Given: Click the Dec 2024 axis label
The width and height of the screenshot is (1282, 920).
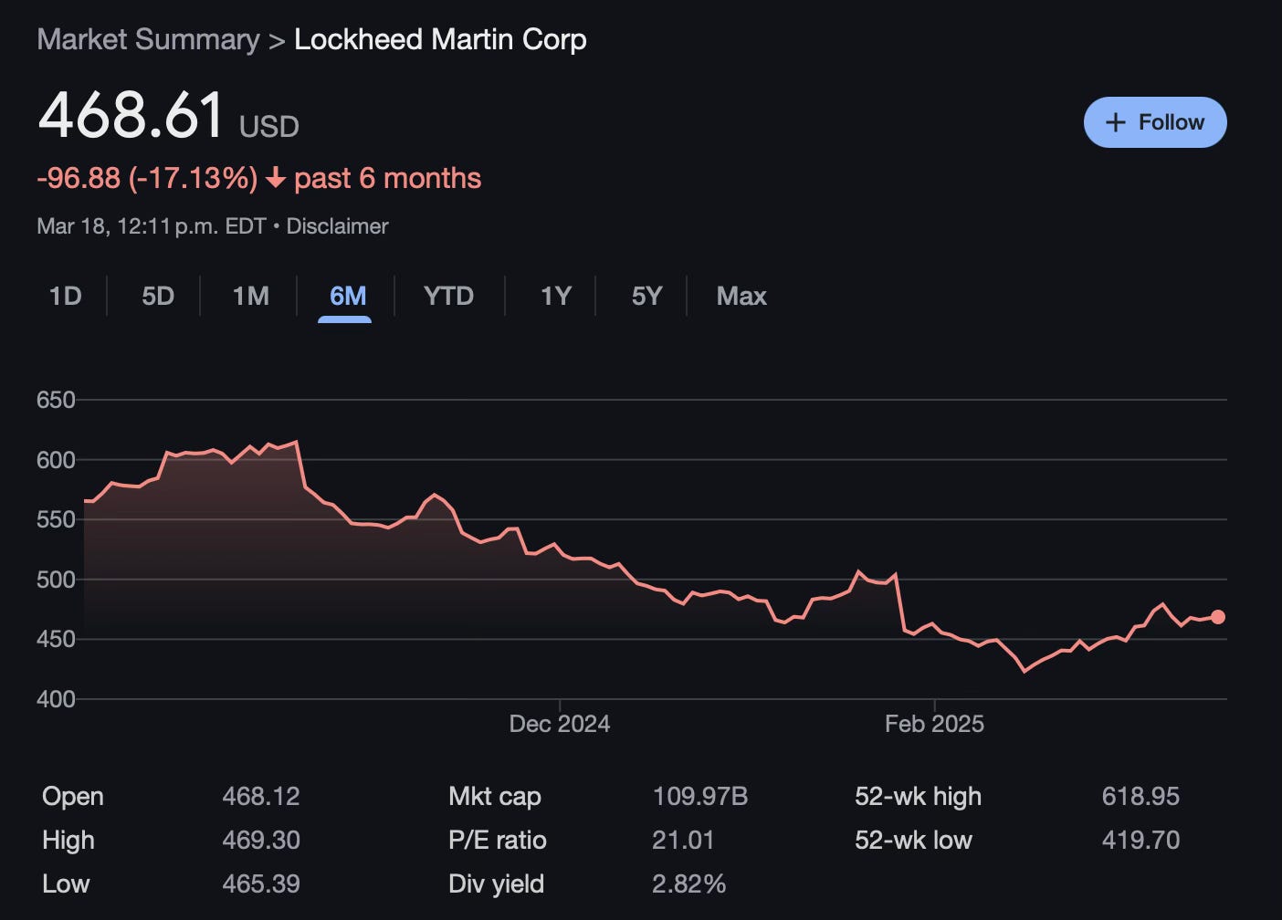Looking at the screenshot, I should pyautogui.click(x=559, y=724).
